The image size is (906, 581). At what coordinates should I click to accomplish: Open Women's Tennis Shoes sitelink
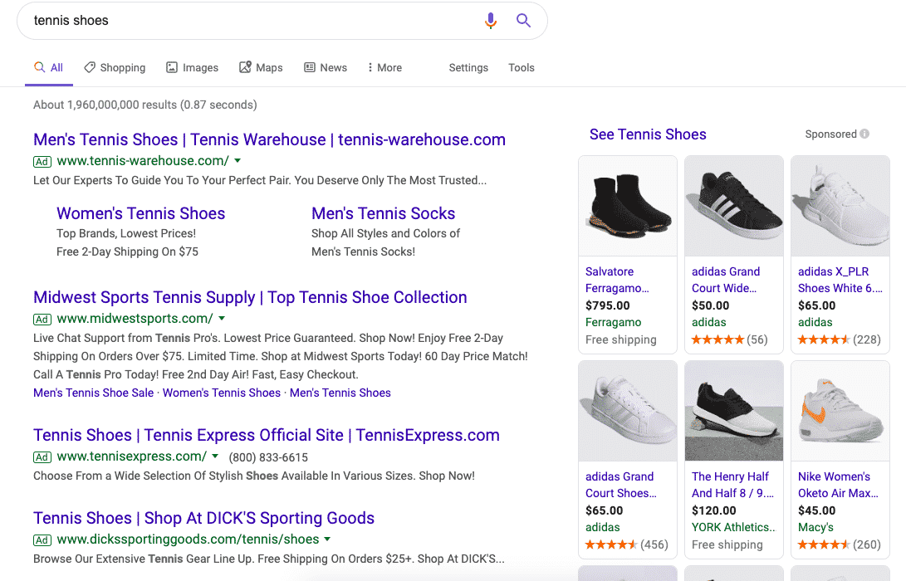[x=141, y=213]
